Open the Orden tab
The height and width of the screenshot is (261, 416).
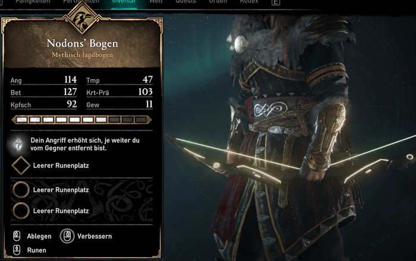click(x=218, y=2)
